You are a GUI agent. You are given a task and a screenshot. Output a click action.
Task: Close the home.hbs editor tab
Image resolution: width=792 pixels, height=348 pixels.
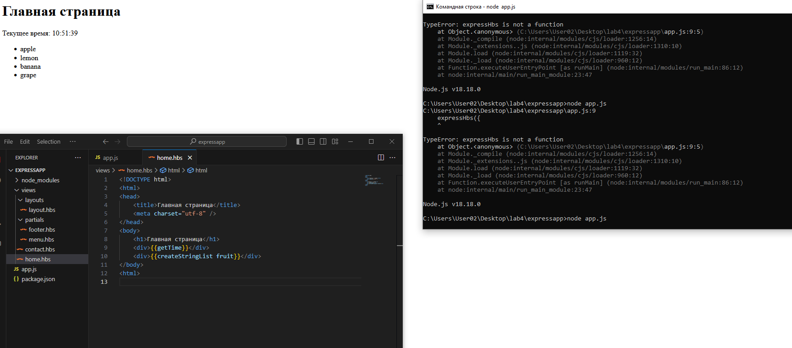click(x=190, y=158)
